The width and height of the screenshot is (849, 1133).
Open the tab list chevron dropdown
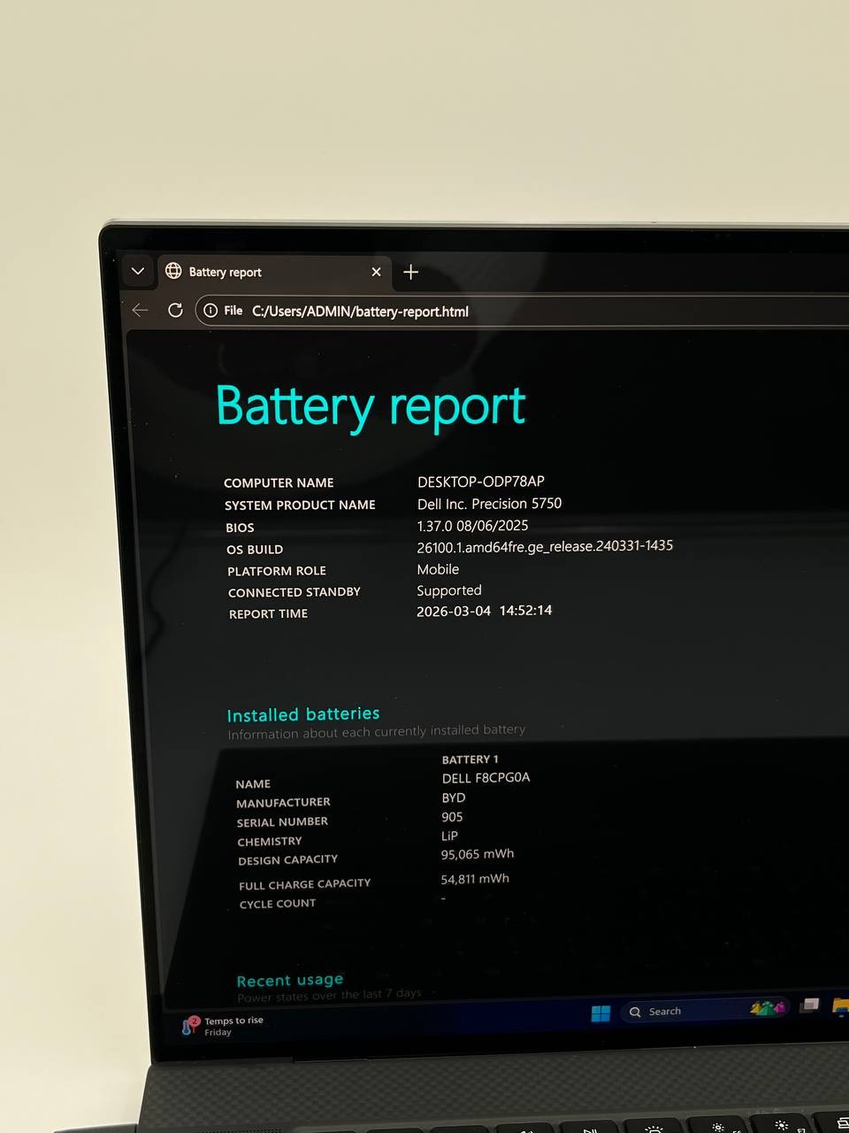tap(138, 271)
